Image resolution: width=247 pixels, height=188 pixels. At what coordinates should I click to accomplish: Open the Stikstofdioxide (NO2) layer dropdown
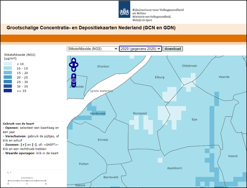click(93, 49)
